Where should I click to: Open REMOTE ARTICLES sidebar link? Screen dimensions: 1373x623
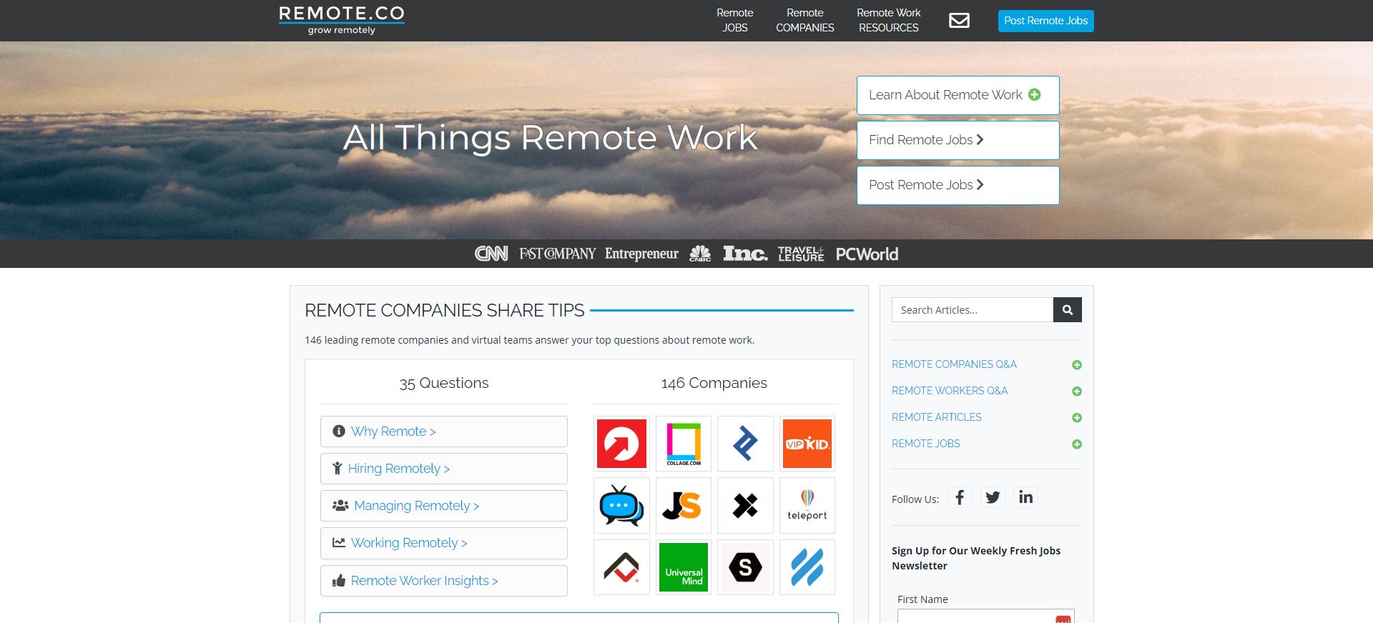point(937,417)
